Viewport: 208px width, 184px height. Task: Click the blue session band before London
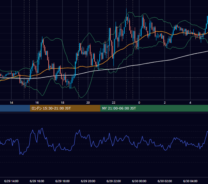(15, 108)
